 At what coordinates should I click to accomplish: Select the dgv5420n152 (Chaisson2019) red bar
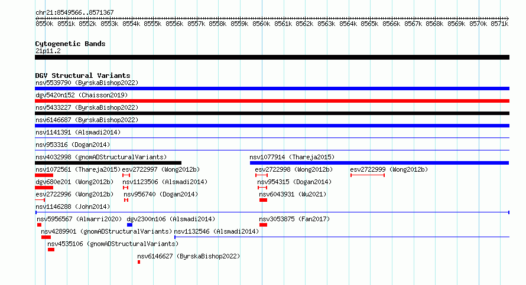coord(272,101)
